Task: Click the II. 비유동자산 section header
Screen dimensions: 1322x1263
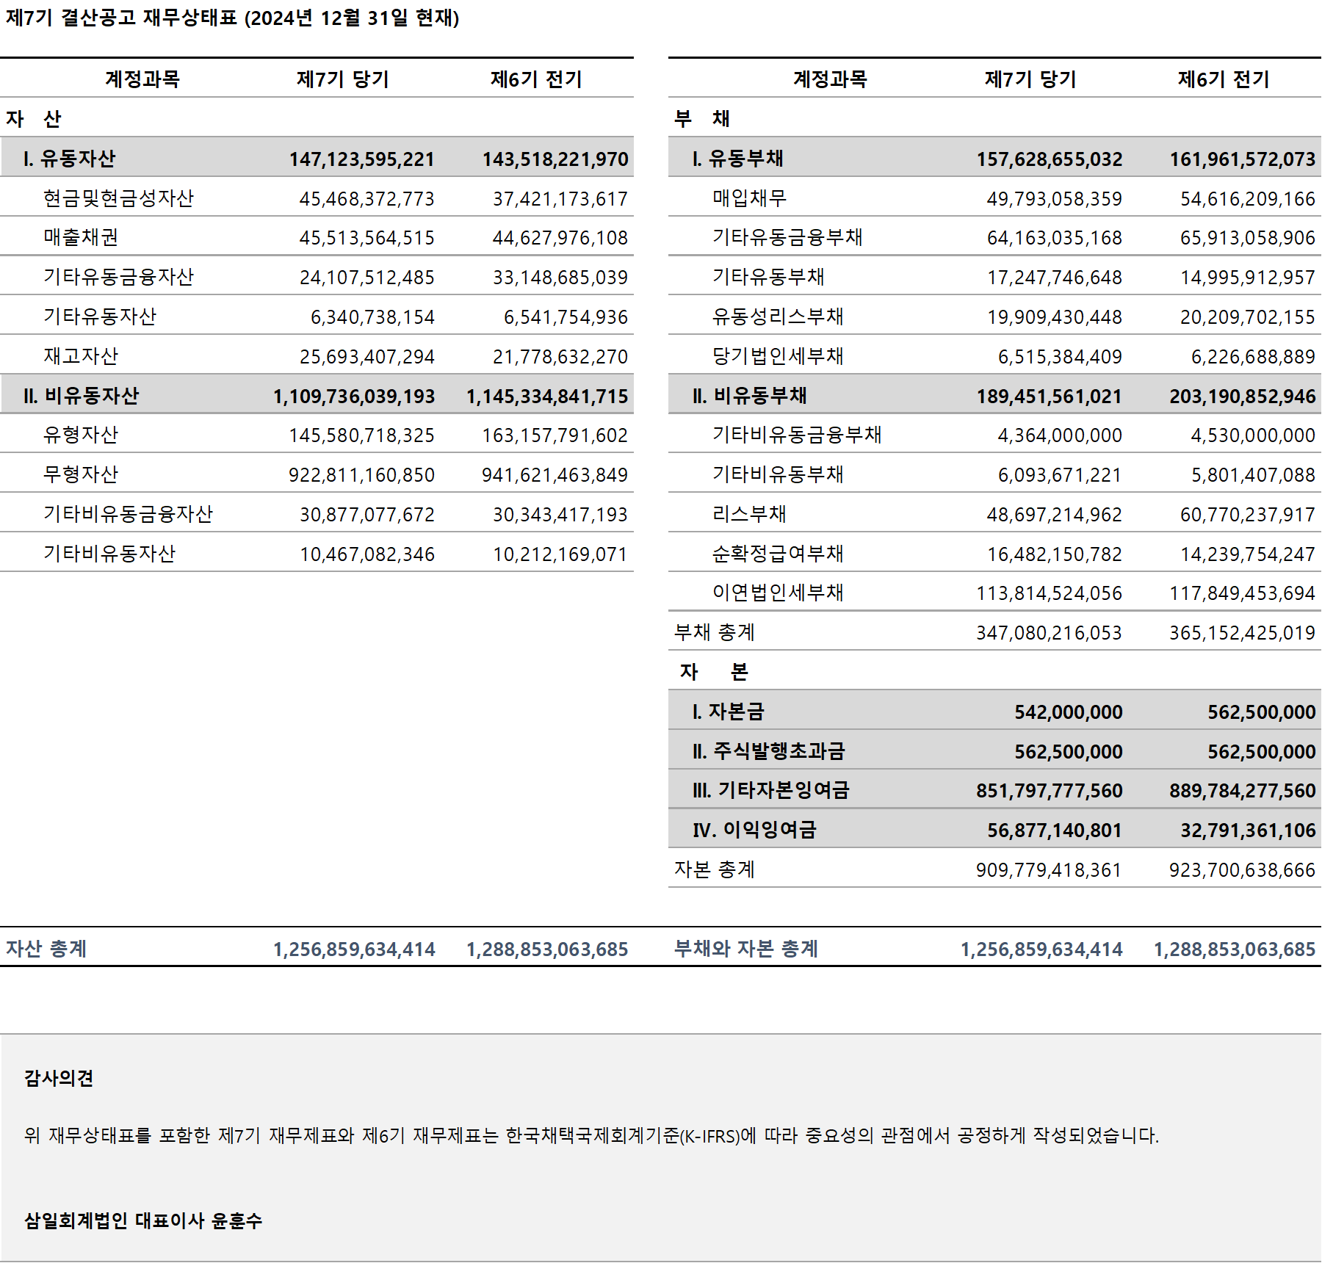Action: (x=82, y=396)
